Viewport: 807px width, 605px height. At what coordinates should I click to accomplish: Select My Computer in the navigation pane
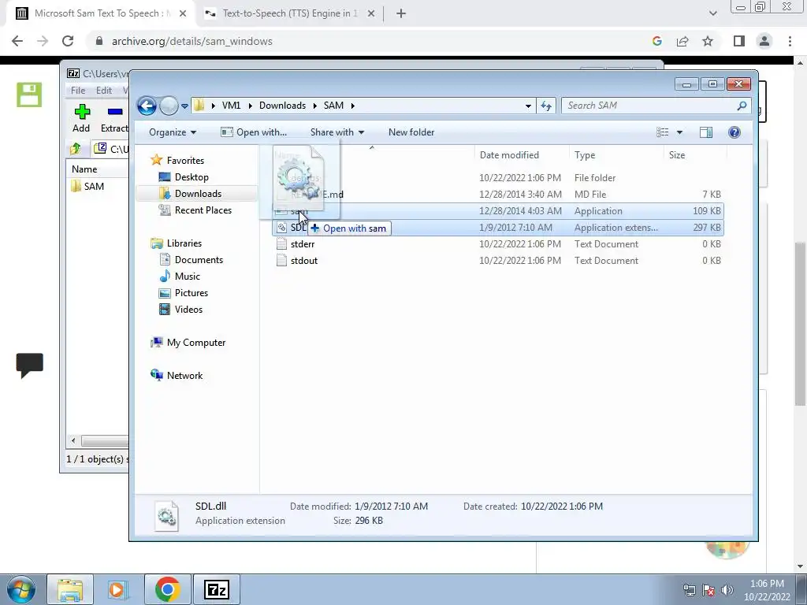[x=188, y=343]
